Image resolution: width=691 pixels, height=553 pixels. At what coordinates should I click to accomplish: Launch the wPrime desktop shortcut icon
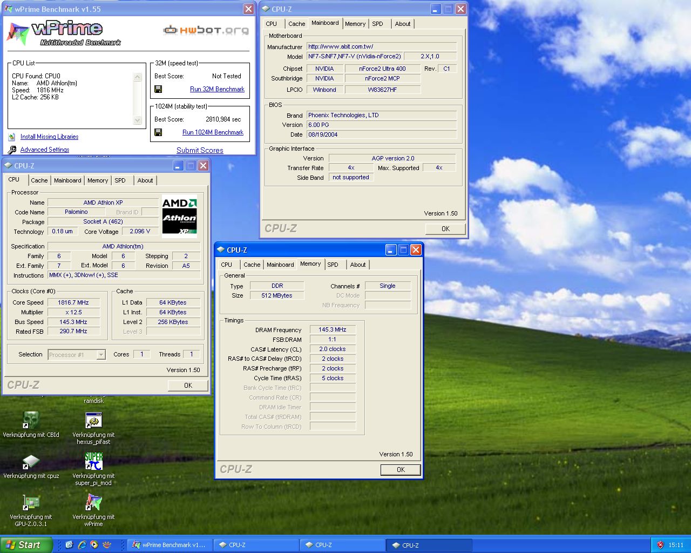(x=93, y=503)
